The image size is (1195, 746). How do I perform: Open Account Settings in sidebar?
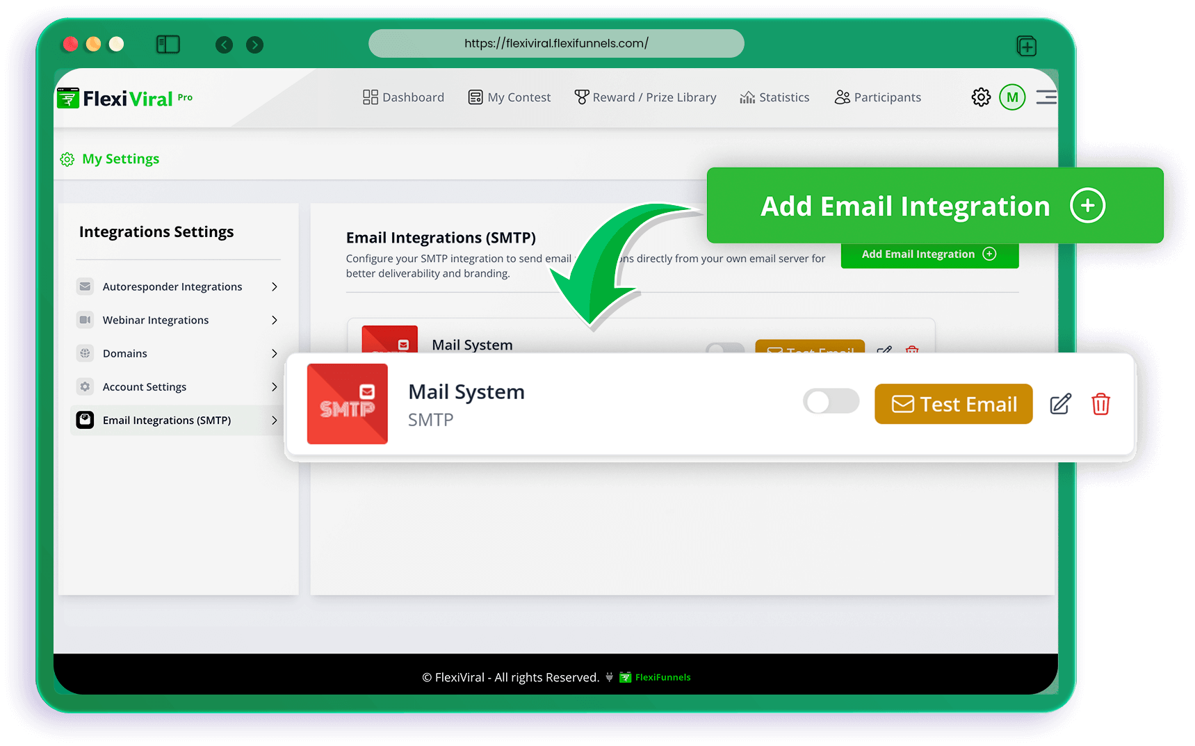point(145,387)
